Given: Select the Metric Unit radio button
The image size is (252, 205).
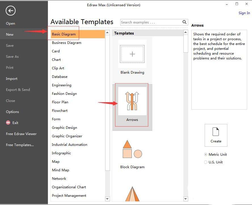Looking at the screenshot, I should point(206,155).
